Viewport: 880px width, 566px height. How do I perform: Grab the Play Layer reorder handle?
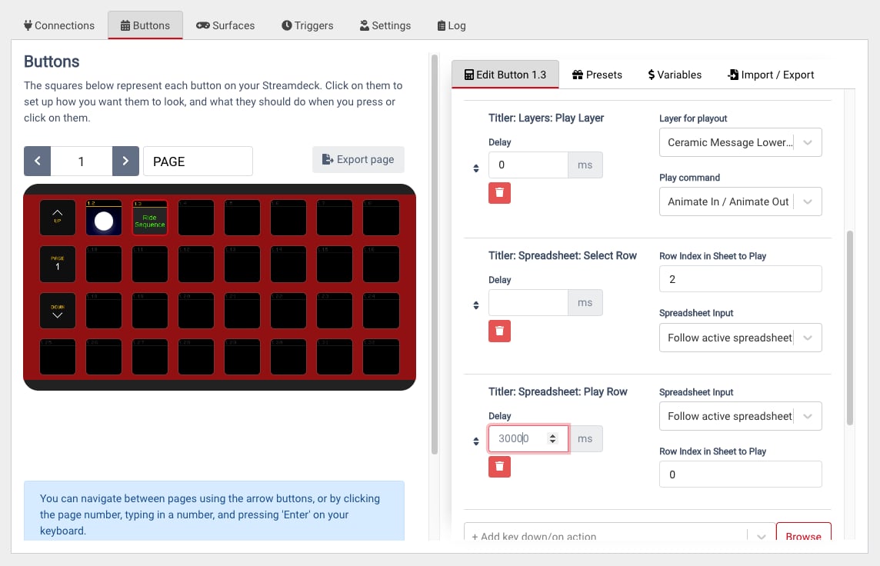click(476, 168)
